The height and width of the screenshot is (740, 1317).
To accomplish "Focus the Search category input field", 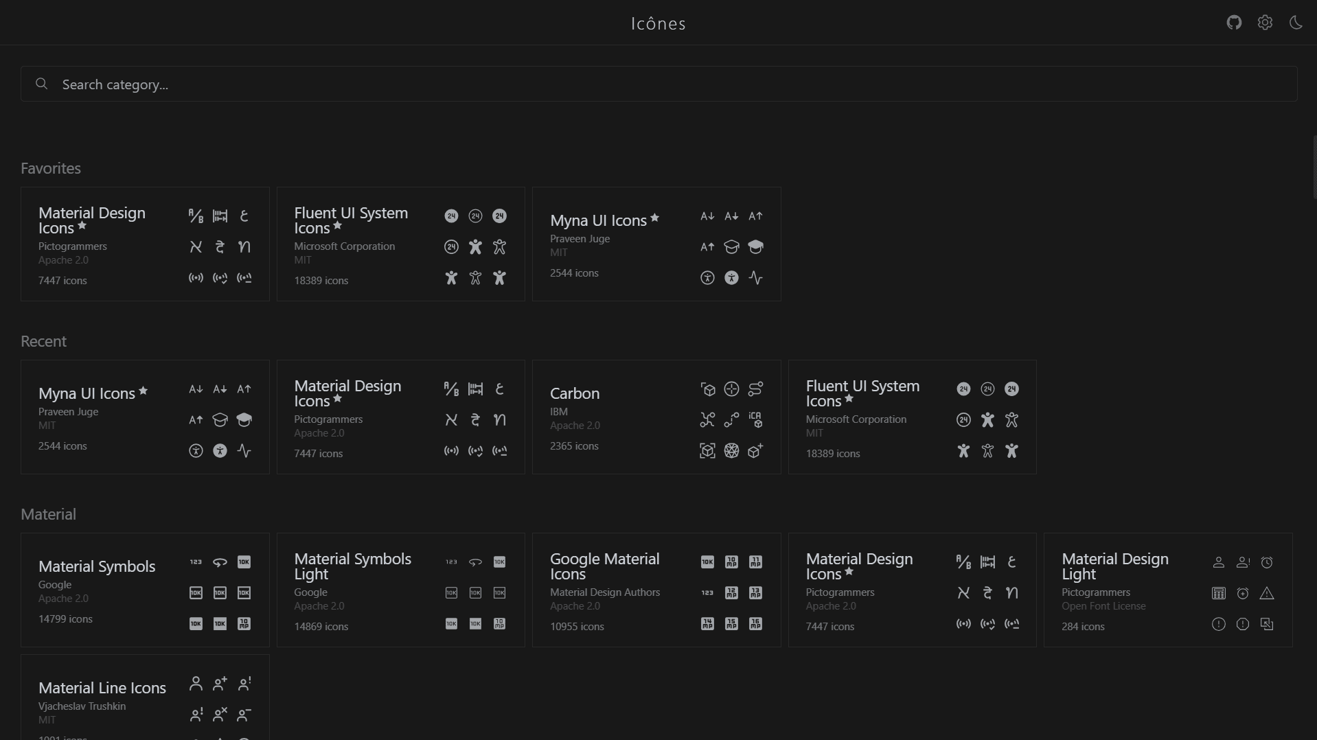I will click(658, 84).
